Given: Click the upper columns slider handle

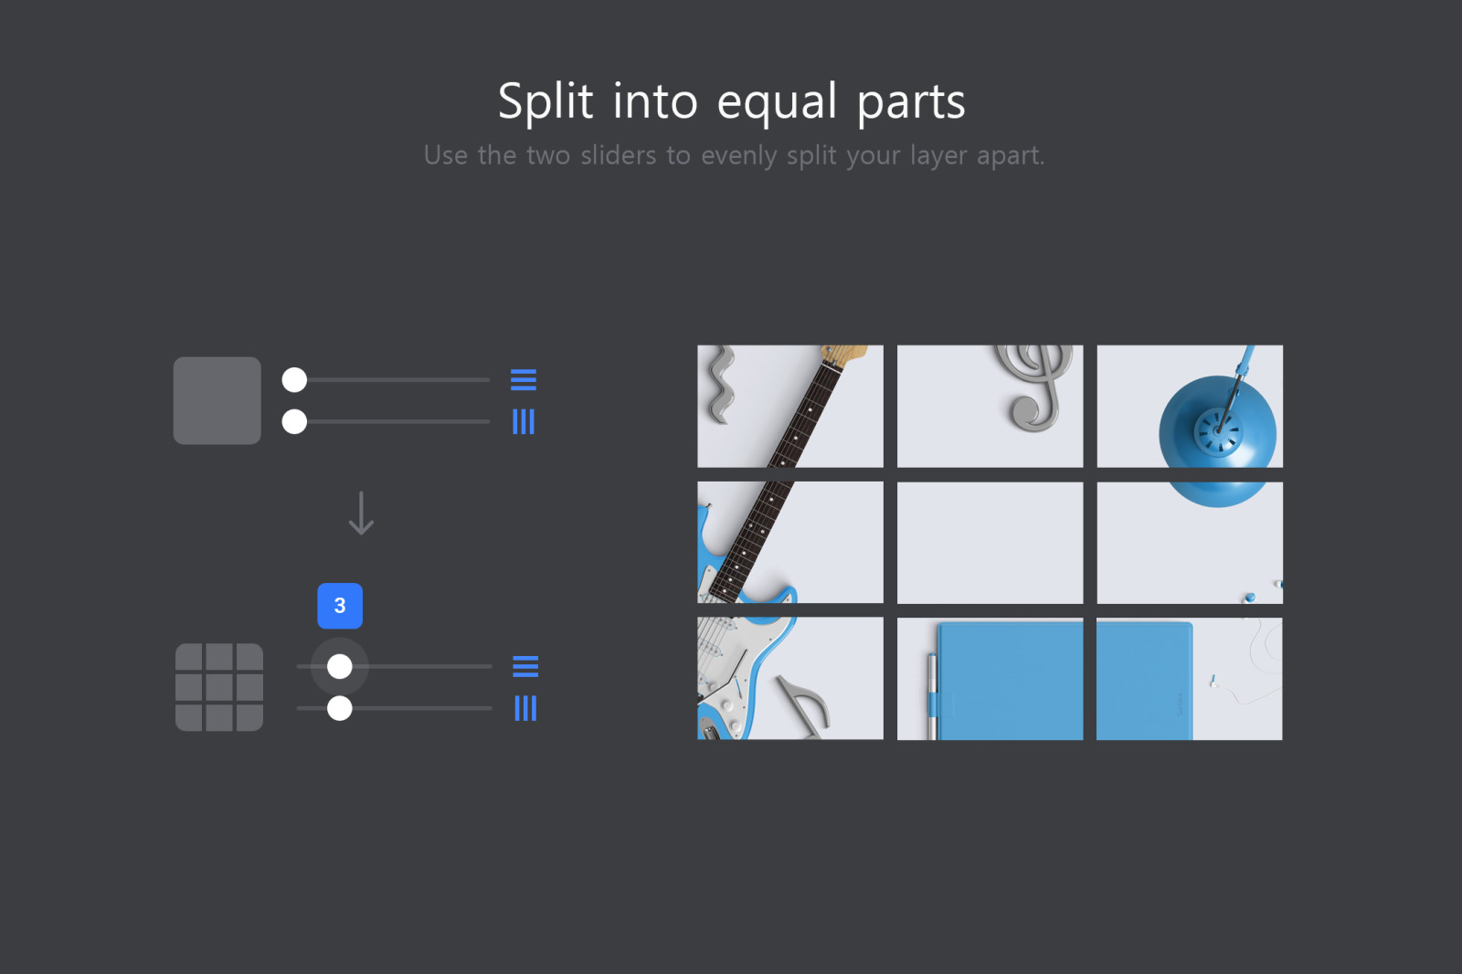Looking at the screenshot, I should tap(294, 421).
